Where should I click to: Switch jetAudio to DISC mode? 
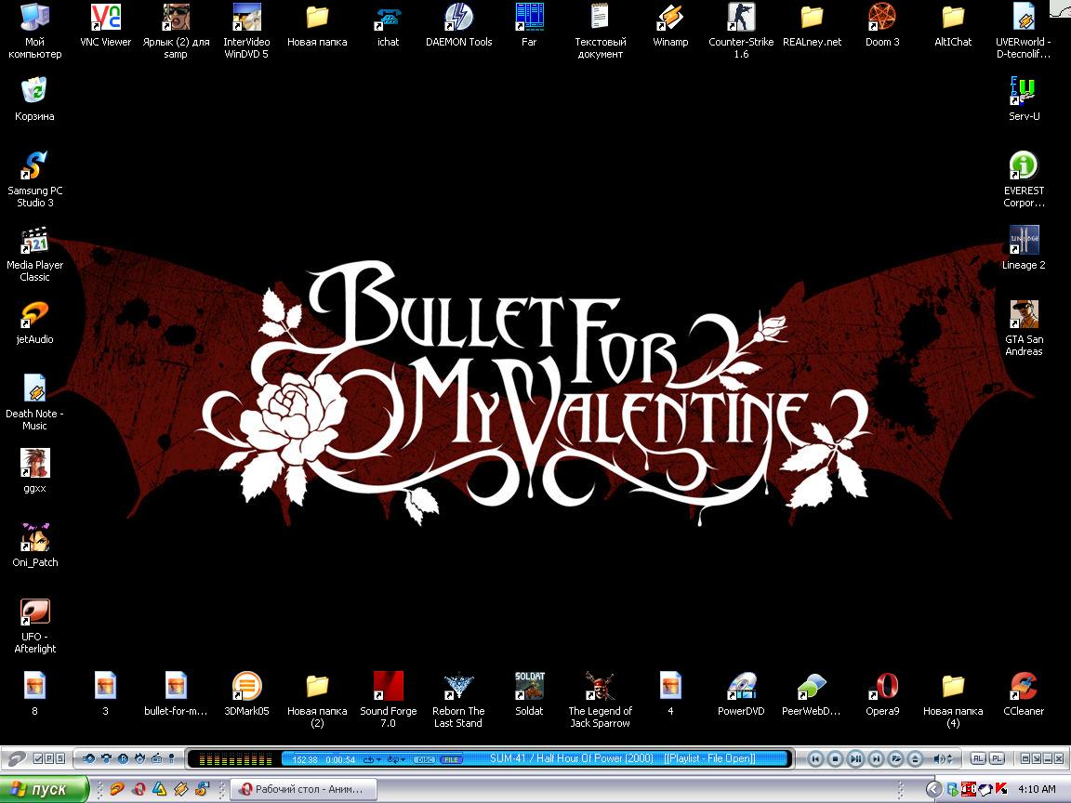point(424,759)
